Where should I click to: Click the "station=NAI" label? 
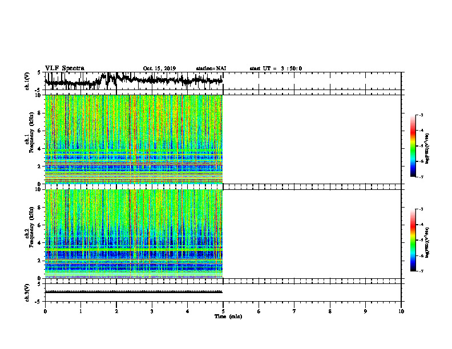pos(211,68)
